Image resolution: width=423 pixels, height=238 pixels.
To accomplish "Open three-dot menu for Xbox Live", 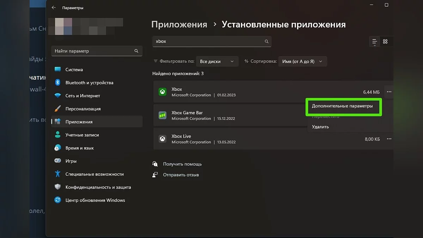I will coord(389,139).
